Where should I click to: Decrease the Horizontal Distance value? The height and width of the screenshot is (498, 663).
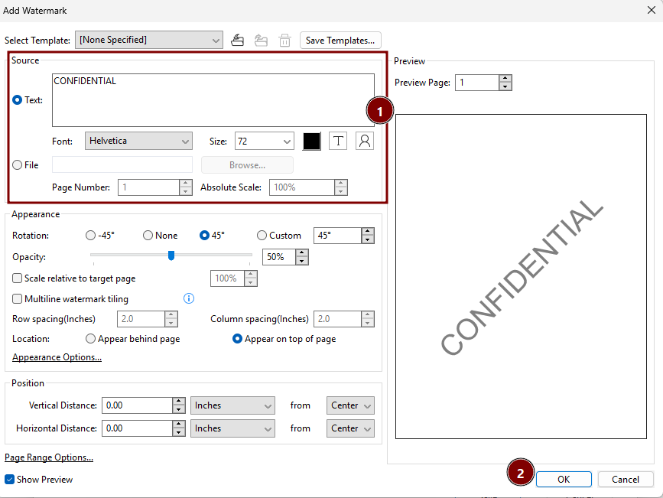click(179, 432)
